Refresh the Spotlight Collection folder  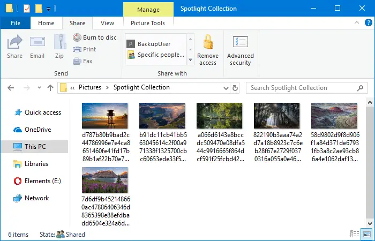[x=235, y=88]
